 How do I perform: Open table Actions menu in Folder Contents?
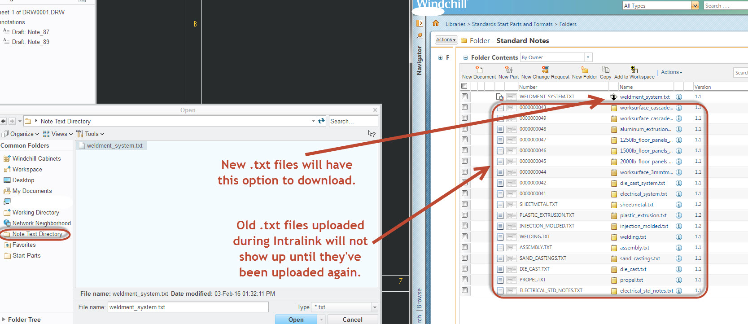671,72
